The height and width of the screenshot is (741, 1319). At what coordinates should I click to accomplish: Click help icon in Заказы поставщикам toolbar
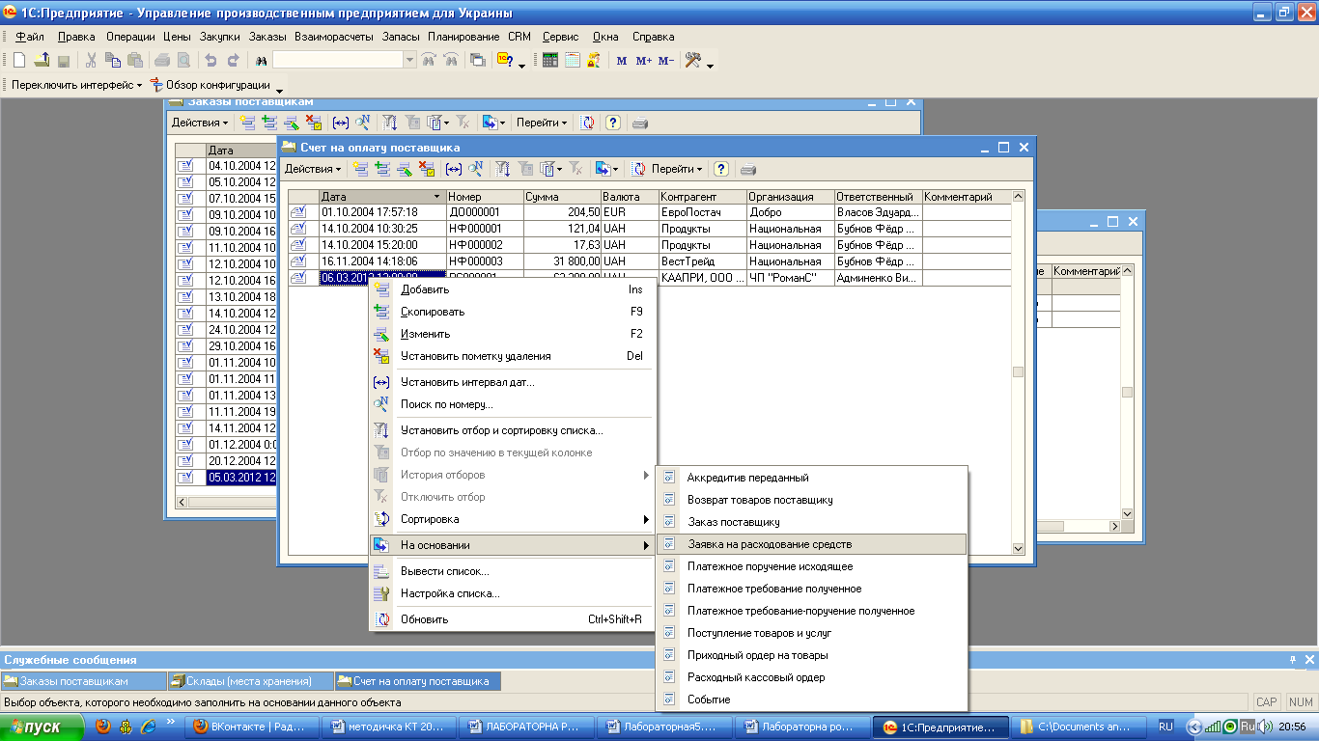click(x=612, y=123)
